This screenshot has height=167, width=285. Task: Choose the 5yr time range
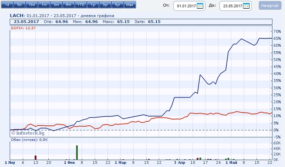(118, 5)
